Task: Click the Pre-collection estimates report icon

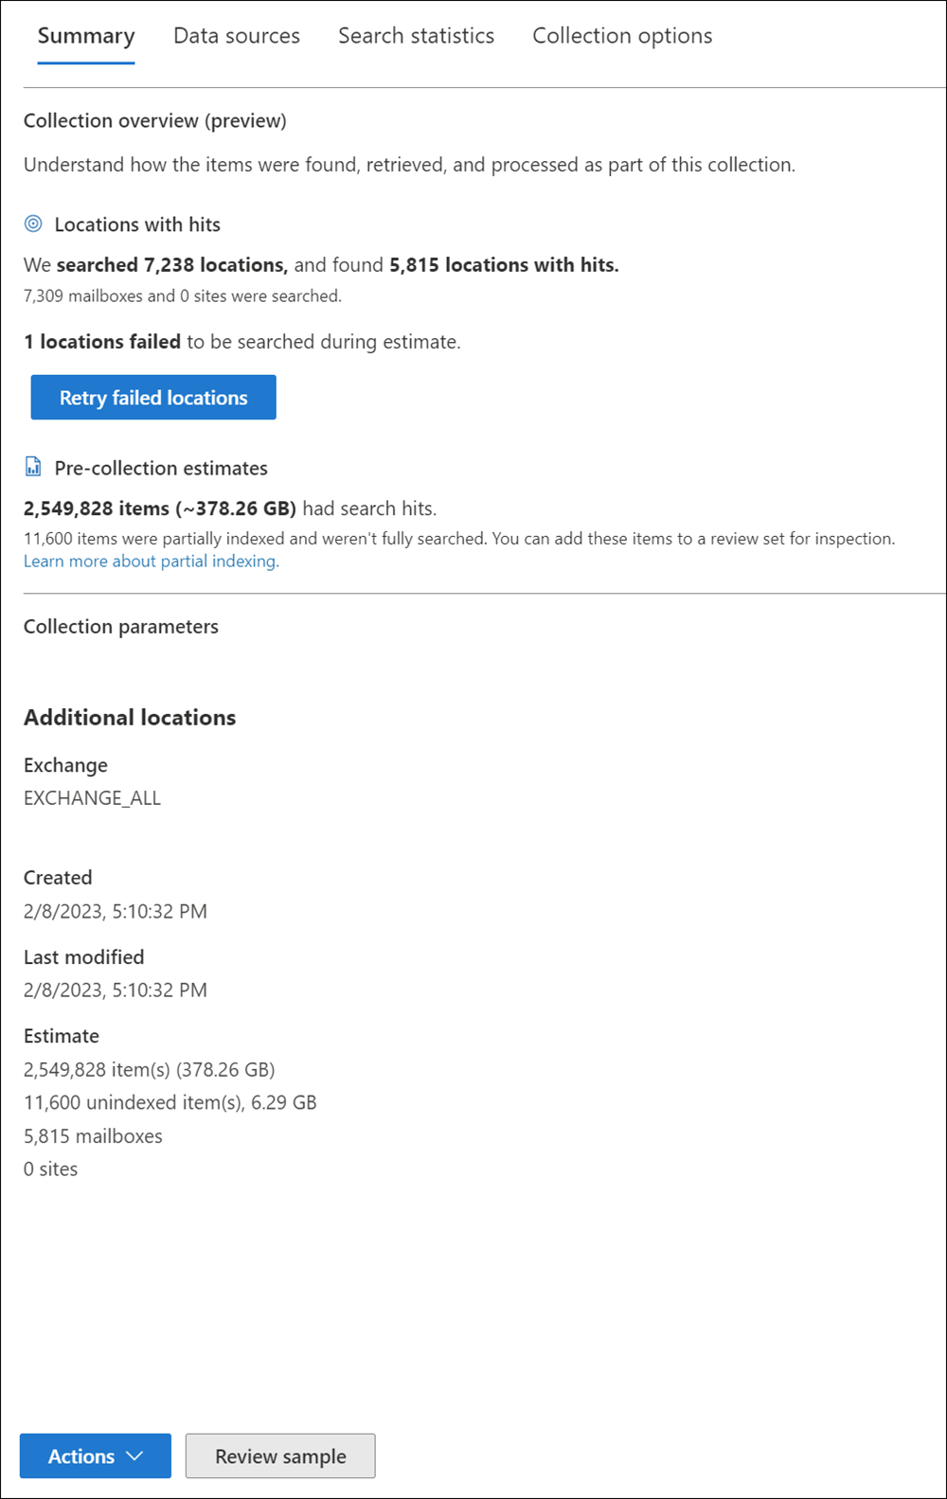Action: point(33,467)
